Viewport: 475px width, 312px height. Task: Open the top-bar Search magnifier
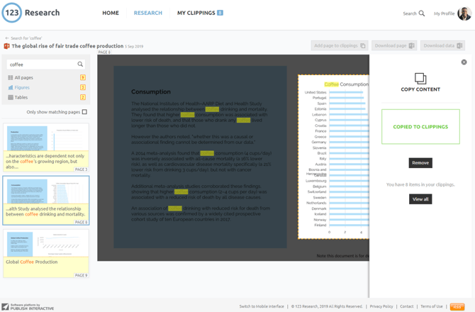coord(422,13)
